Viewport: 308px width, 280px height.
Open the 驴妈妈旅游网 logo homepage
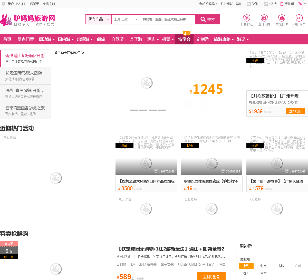[x=28, y=20]
